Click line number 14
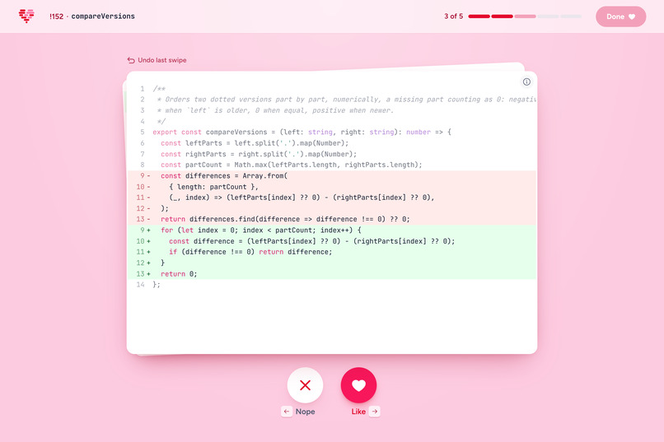 point(141,285)
